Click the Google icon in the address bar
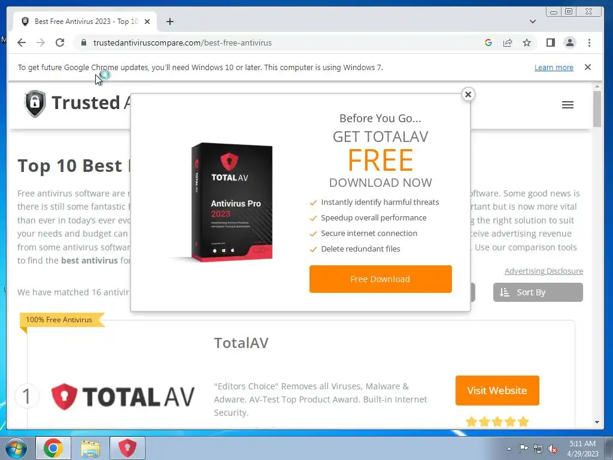This screenshot has width=613, height=460. [x=488, y=43]
